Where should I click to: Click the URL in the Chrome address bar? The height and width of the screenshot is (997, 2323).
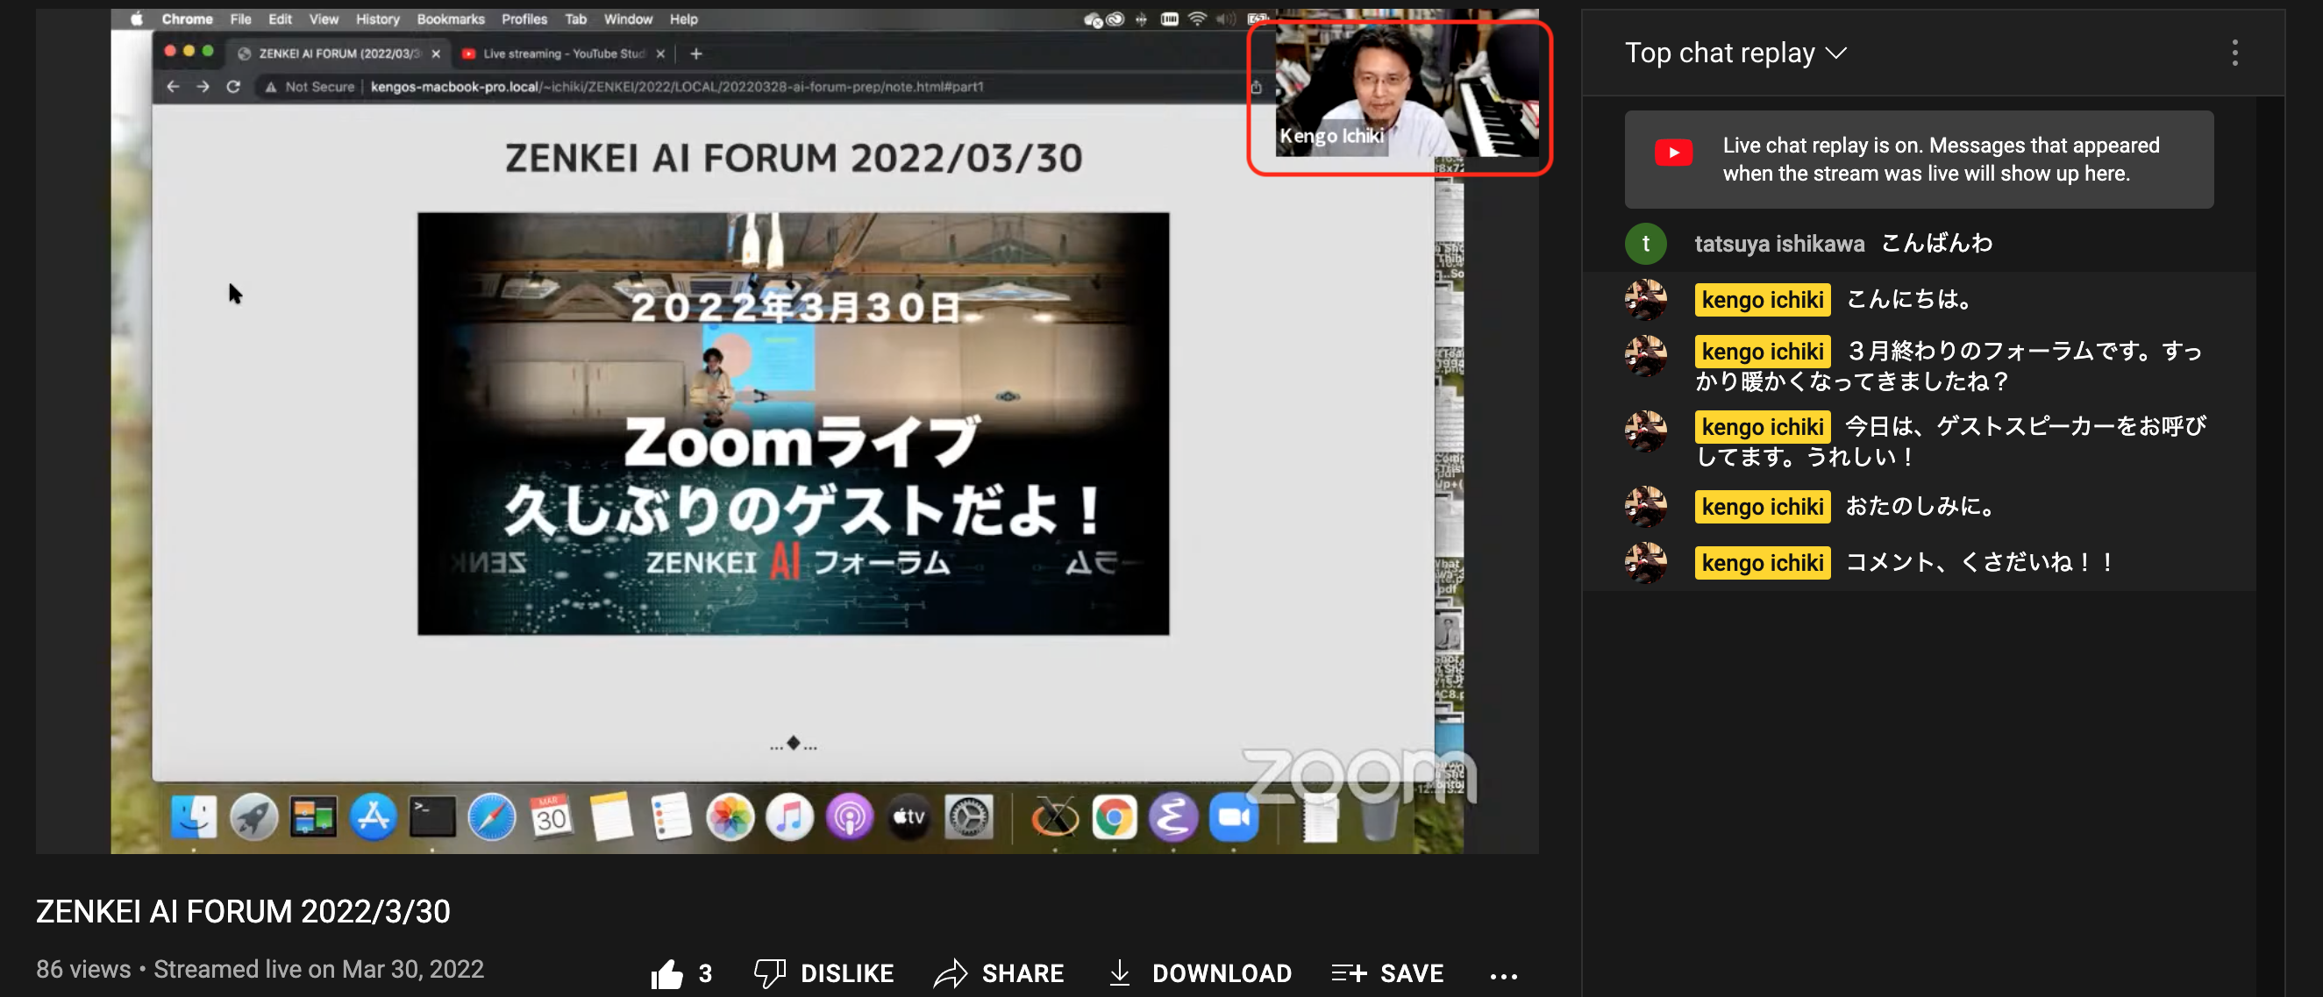676,87
